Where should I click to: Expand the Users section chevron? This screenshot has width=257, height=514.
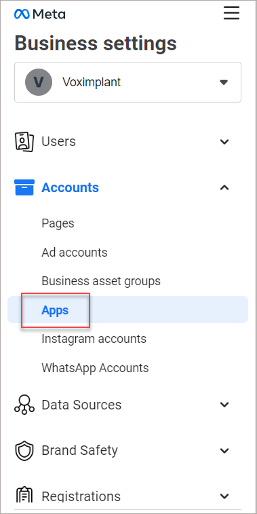[x=224, y=142]
